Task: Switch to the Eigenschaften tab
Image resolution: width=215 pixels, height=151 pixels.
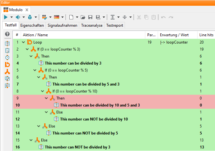Action: 32,25
